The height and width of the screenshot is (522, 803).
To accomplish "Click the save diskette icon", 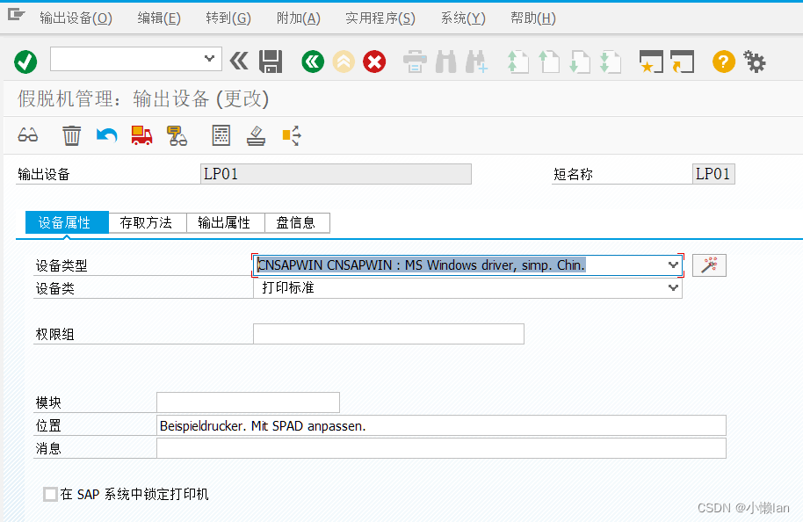I will (x=271, y=62).
